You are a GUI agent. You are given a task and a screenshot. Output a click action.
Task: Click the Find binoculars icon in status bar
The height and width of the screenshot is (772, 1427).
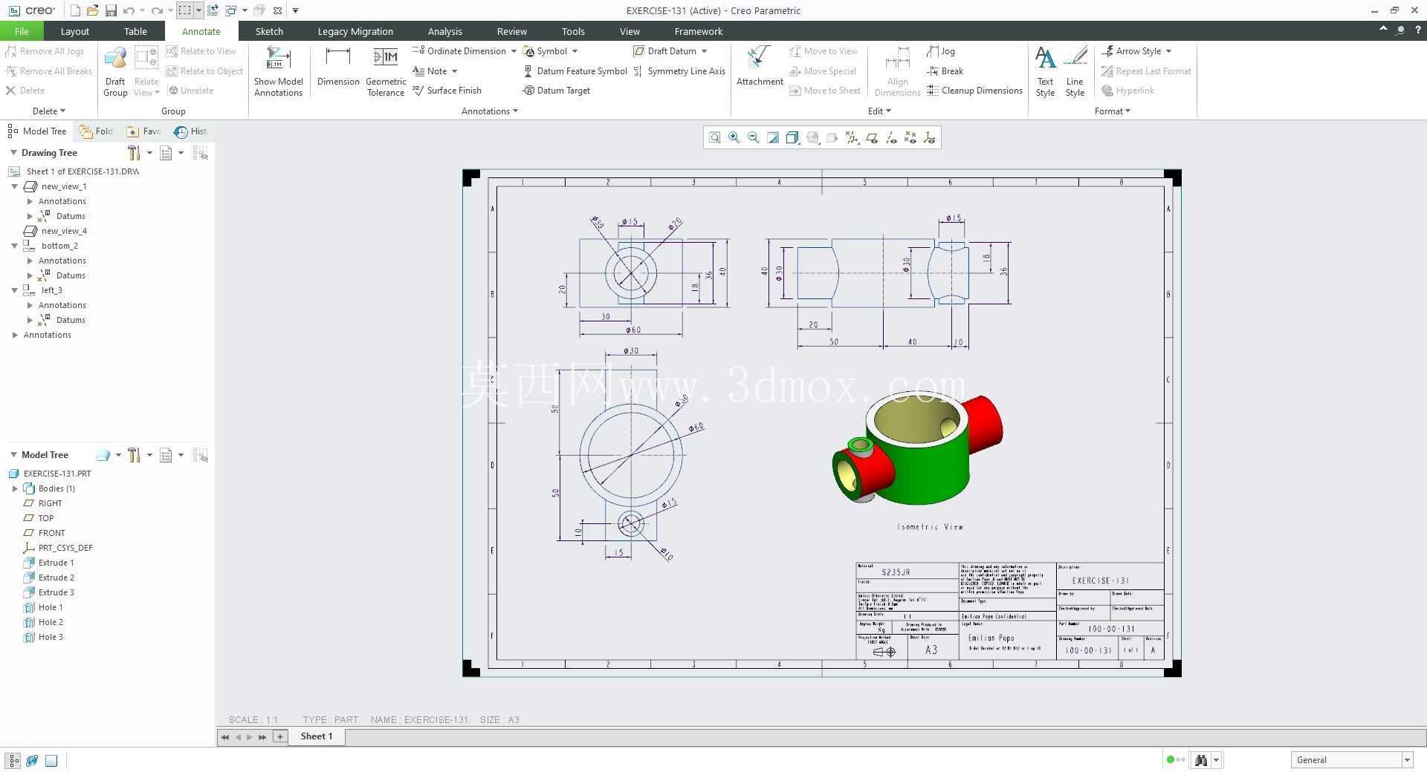click(x=1200, y=759)
